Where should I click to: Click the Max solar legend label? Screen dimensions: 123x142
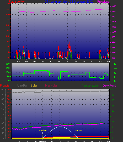[51, 86]
